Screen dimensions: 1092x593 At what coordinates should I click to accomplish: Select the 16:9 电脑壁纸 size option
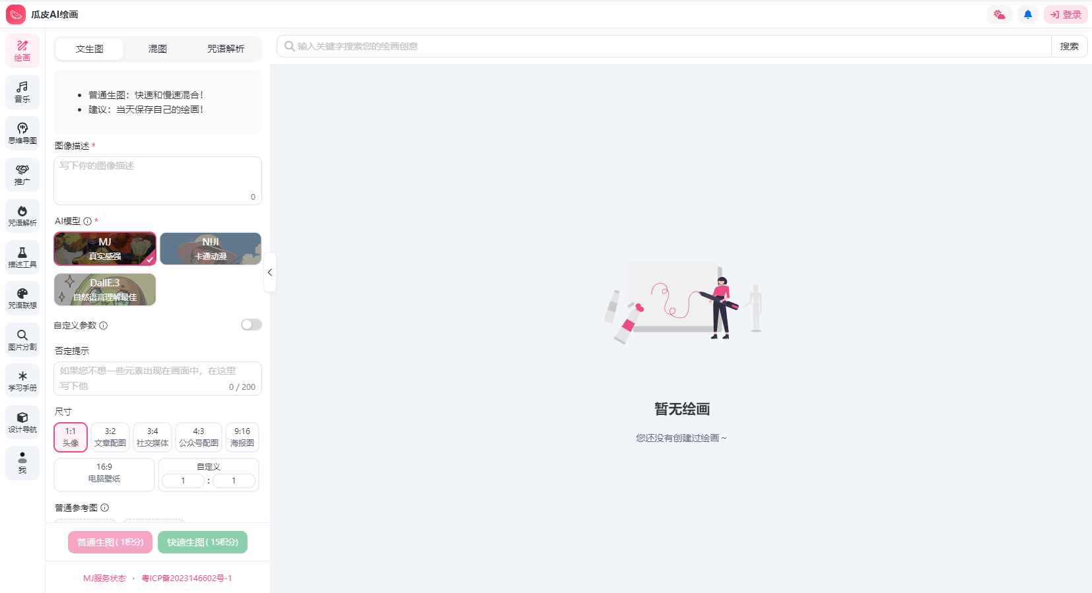tap(104, 475)
